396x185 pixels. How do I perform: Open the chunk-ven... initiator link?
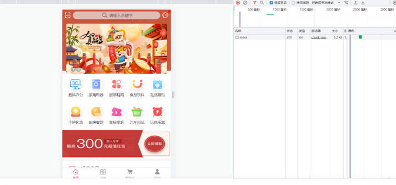tap(320, 37)
